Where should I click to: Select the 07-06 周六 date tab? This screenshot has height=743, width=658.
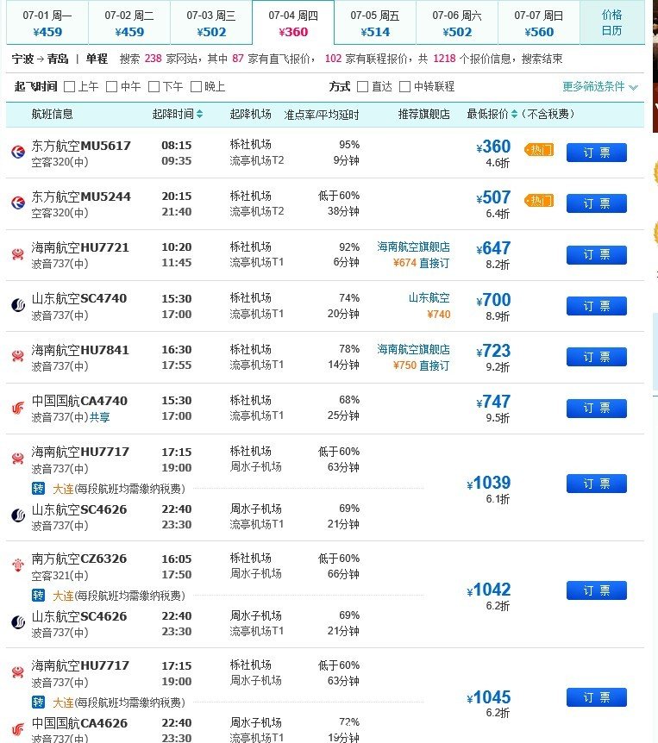457,23
